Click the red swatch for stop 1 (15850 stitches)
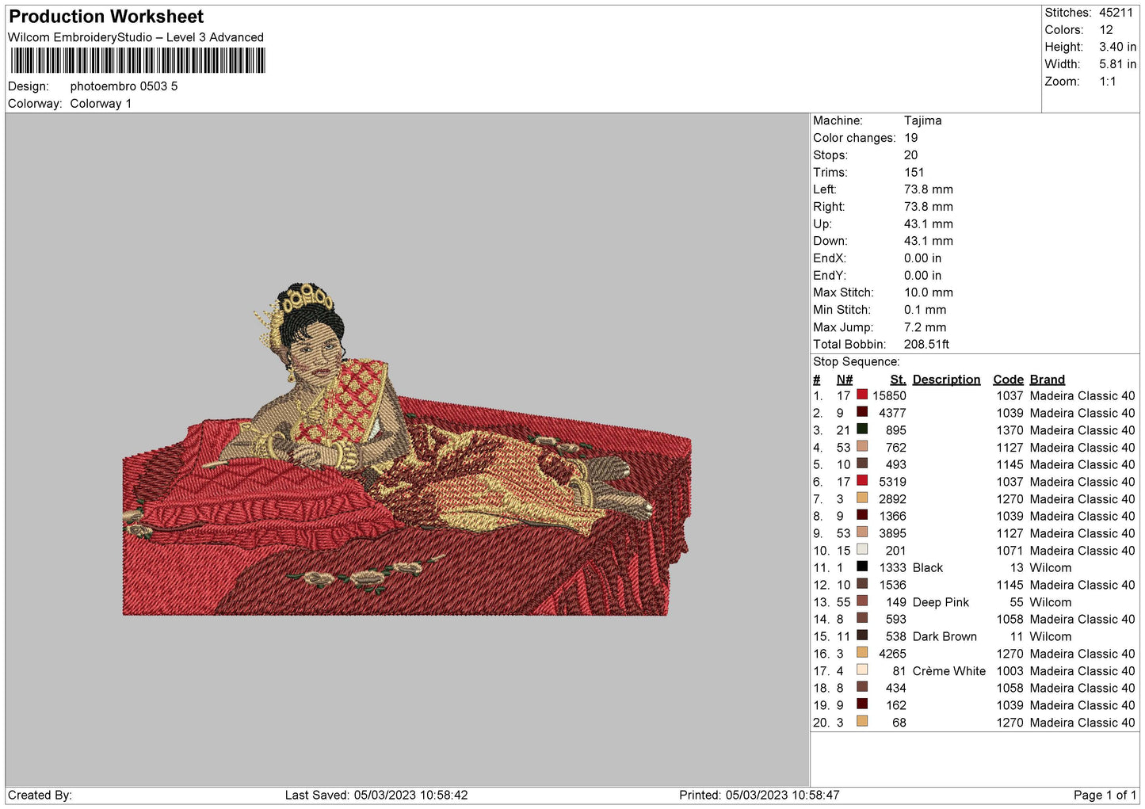 click(862, 395)
